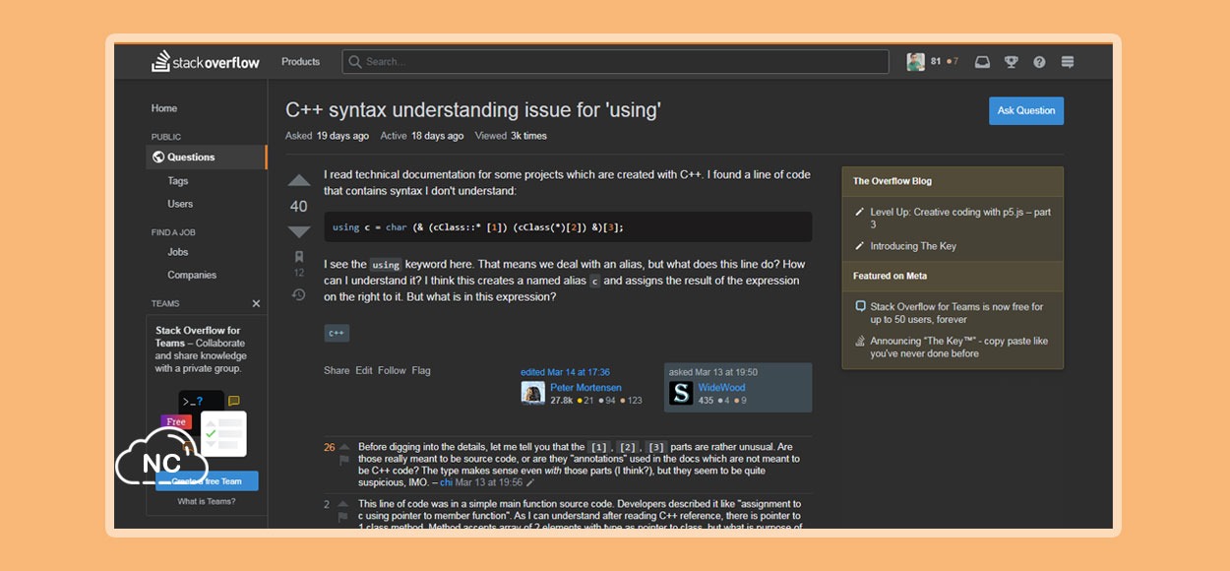This screenshot has width=1230, height=571.
Task: Select Questions in the sidebar
Action: (x=207, y=158)
